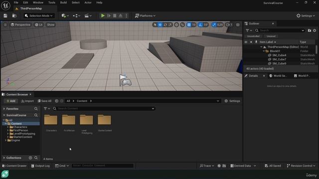Click the Outliner create folder icon

[310, 30]
